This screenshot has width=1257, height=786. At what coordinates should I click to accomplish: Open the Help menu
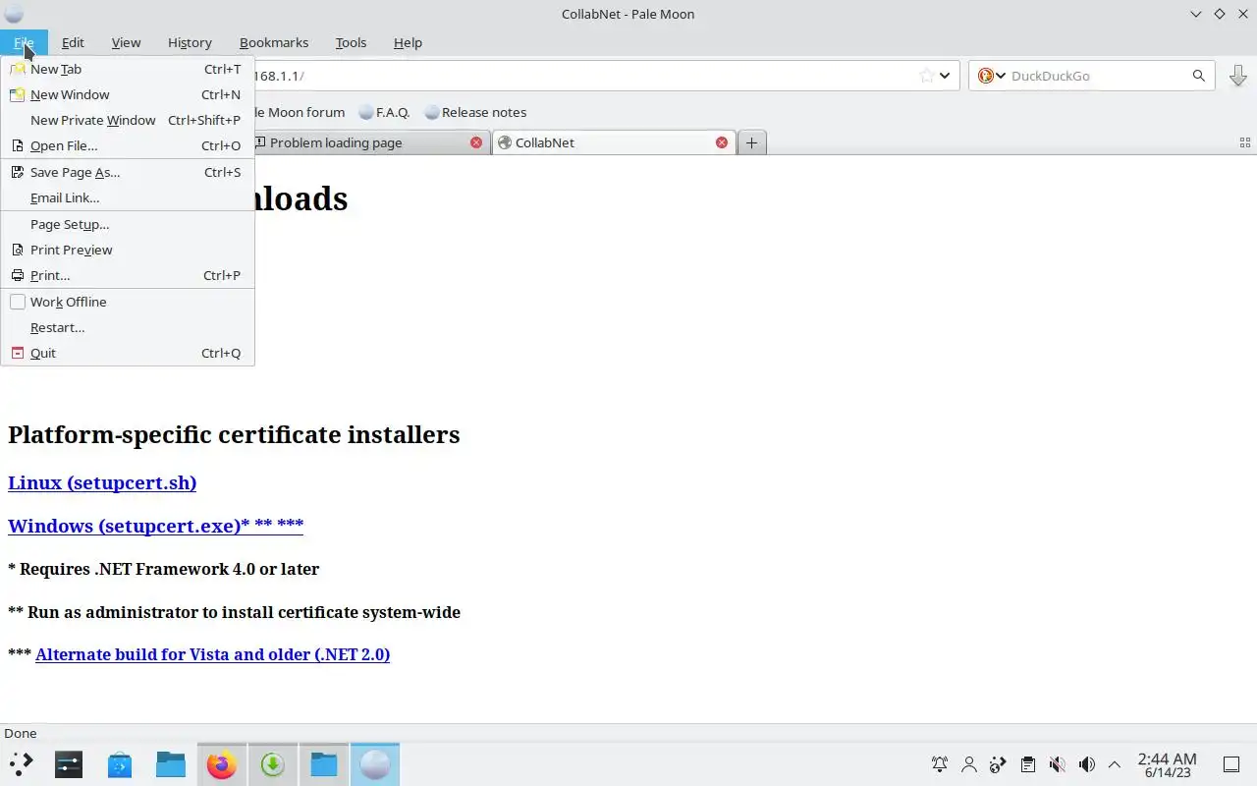[408, 42]
